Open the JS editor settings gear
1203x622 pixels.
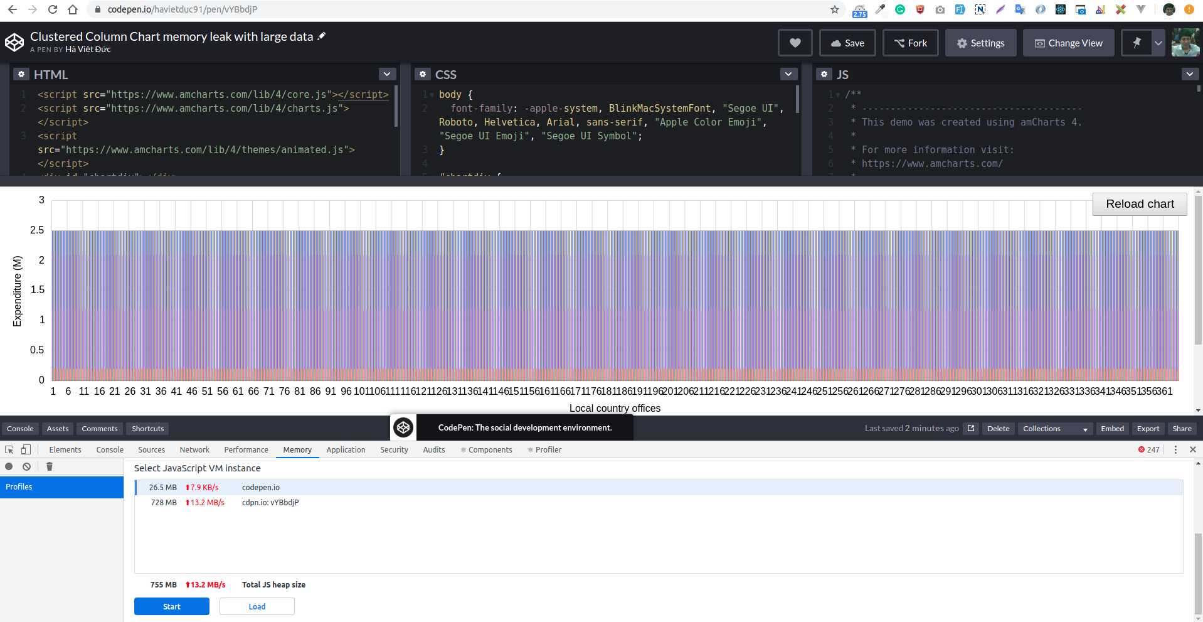pos(824,74)
